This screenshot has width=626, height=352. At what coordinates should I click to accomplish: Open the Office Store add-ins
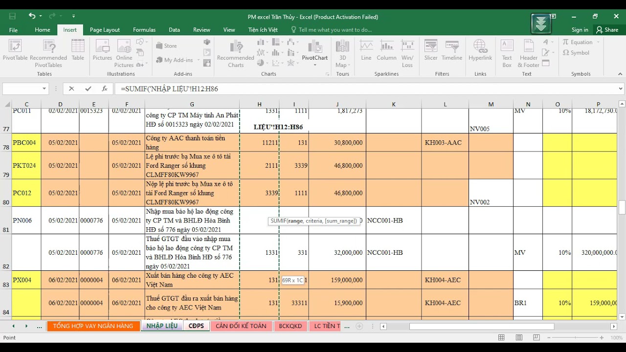(166, 46)
